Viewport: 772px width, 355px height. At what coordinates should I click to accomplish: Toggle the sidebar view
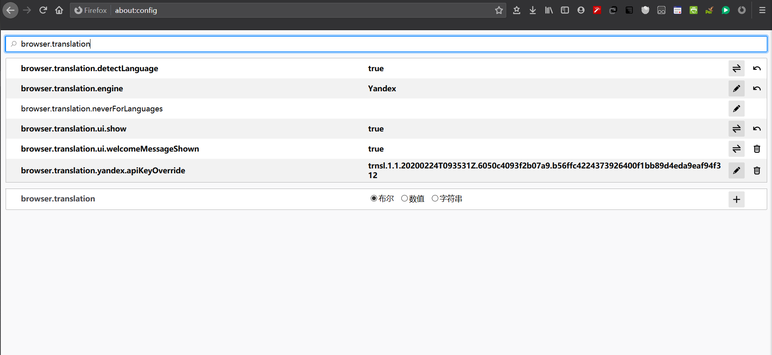click(x=565, y=10)
